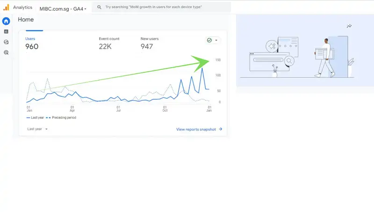This screenshot has height=212, width=374.
Task: Open the Explore icon in sidebar
Action: point(6,42)
